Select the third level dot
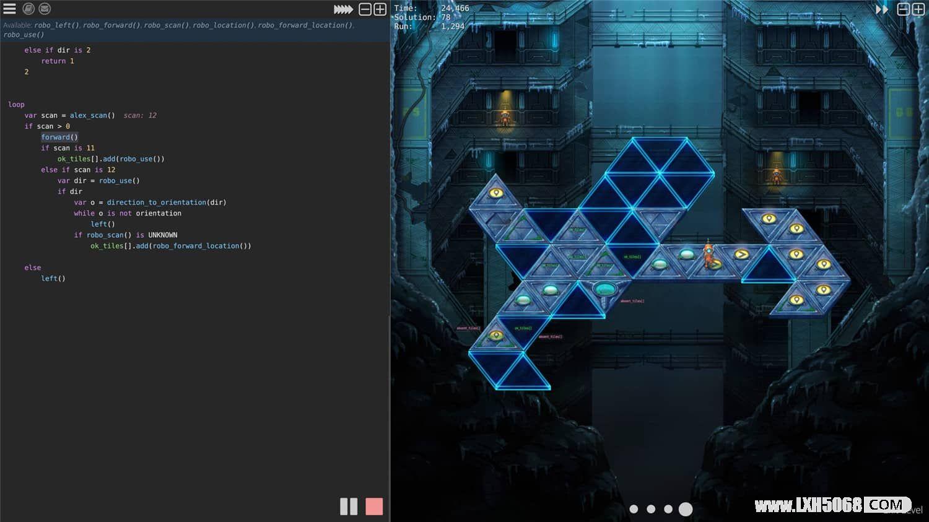The width and height of the screenshot is (929, 522). 668,509
